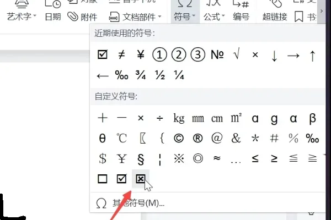Insert the less-than-or-equal ≤ symbol
The width and height of the screenshot is (331, 220).
(x=255, y=158)
